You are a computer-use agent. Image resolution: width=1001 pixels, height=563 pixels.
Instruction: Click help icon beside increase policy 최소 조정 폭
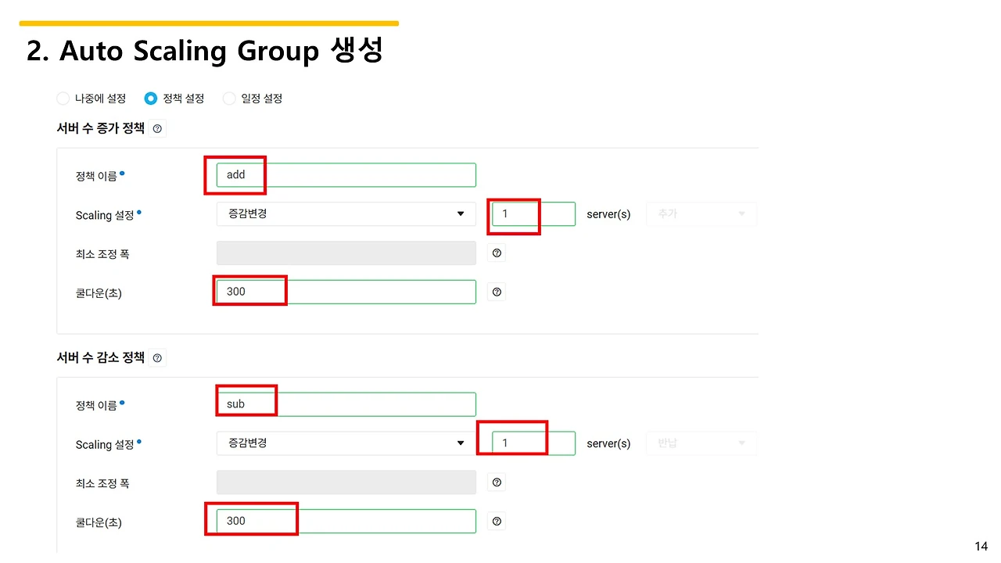click(x=497, y=253)
